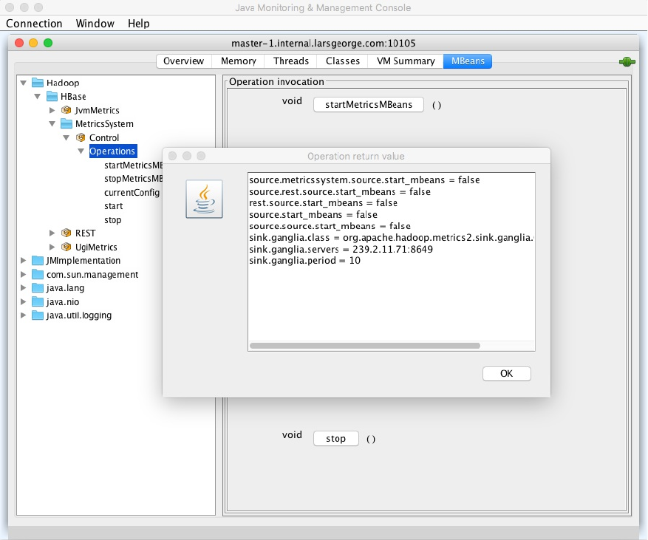
Task: Click the MetricsSystem folder icon
Action: pyautogui.click(x=66, y=123)
